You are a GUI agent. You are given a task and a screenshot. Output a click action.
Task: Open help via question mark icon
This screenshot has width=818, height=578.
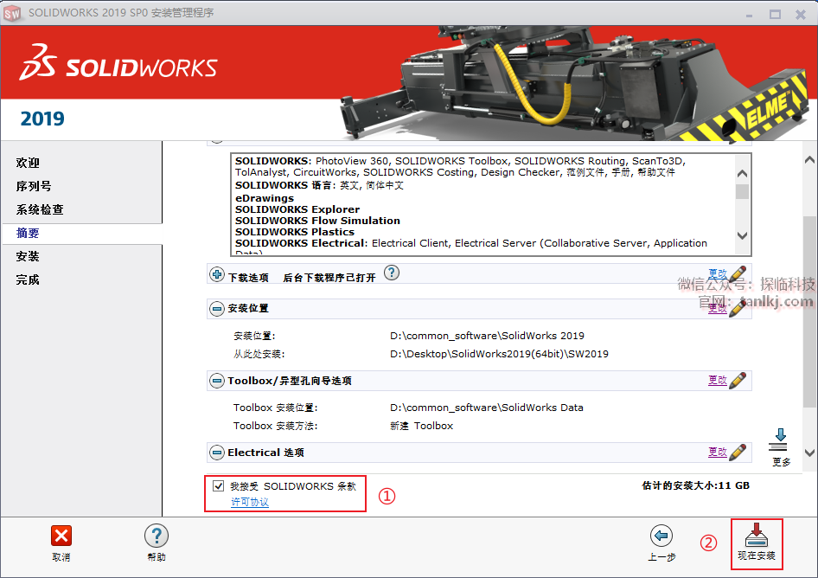[x=156, y=536]
